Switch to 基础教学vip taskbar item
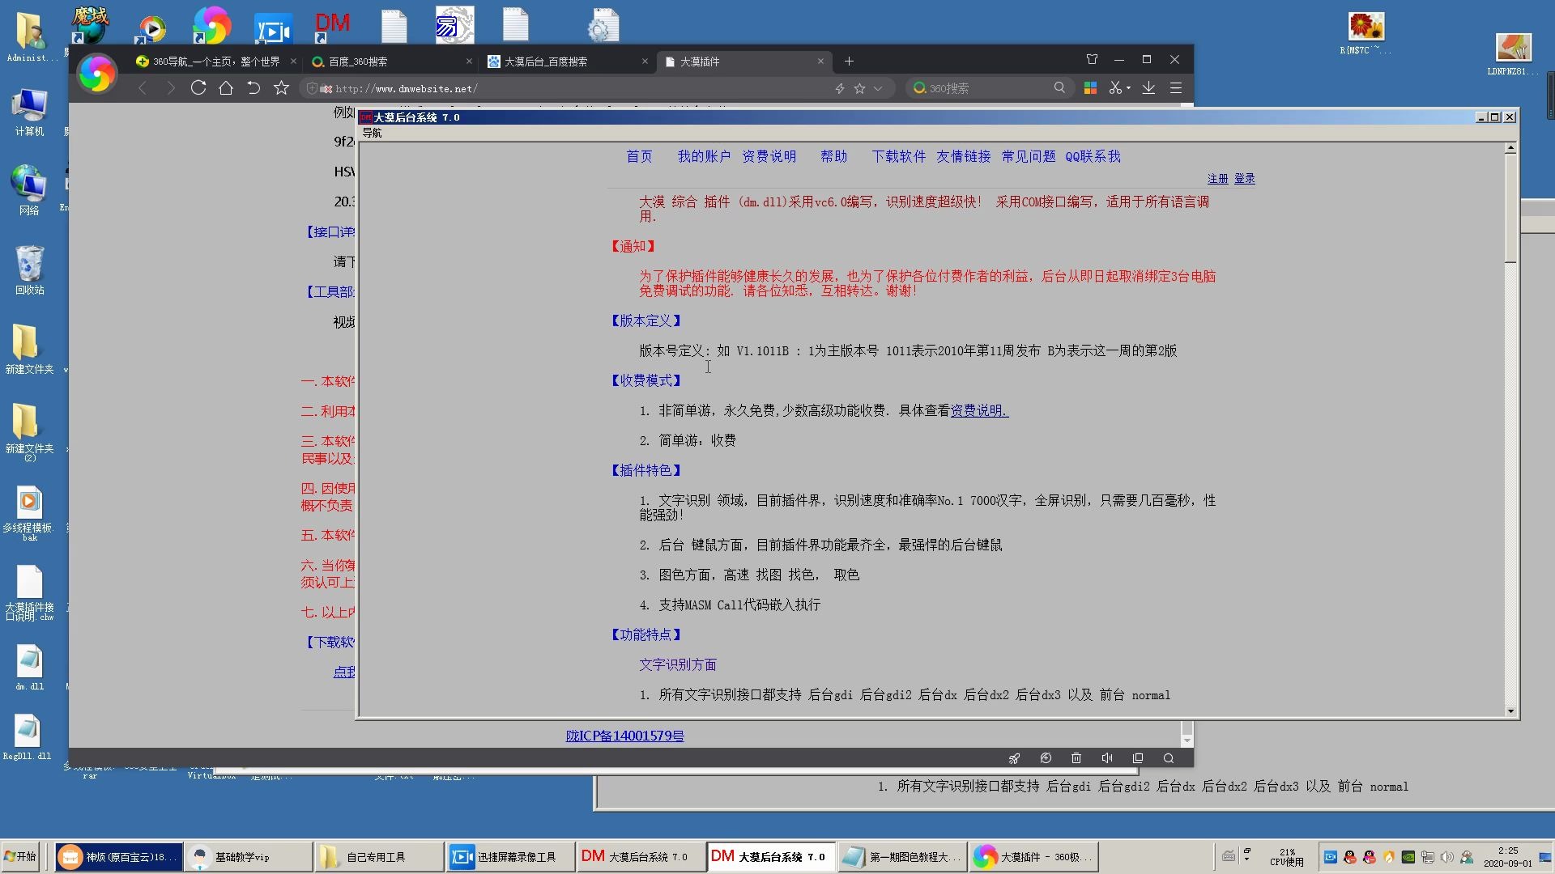 coord(247,857)
